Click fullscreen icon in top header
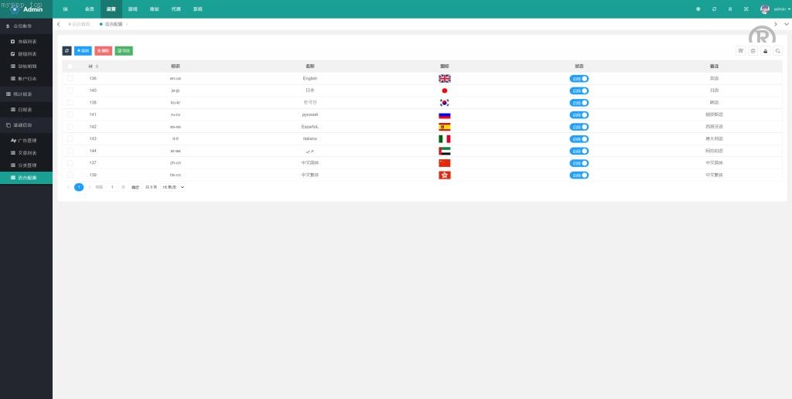The image size is (792, 399). [x=746, y=9]
